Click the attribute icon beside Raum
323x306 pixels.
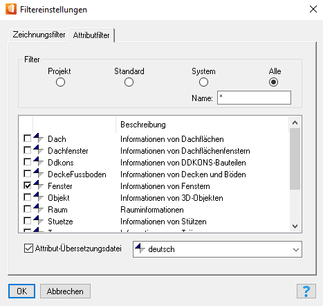point(38,208)
